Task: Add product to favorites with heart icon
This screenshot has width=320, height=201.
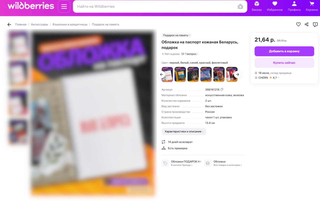Action: point(298,24)
